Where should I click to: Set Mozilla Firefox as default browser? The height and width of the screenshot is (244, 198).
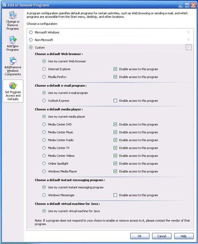(x=44, y=77)
